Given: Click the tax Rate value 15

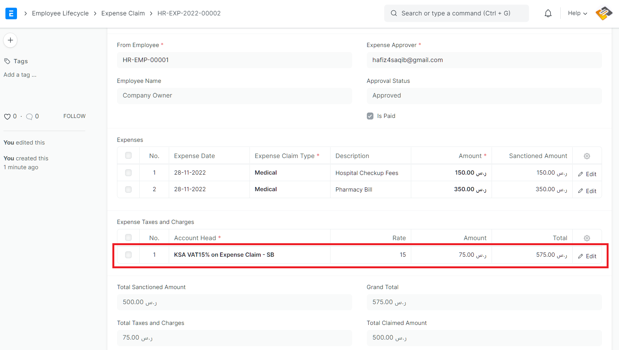Looking at the screenshot, I should 371,255.
